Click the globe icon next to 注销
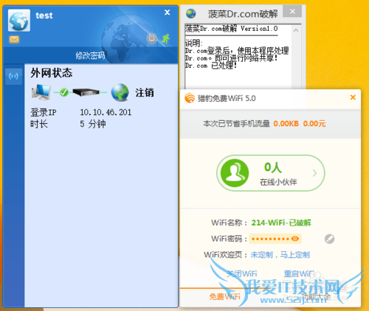Screen dimensions: 369x311 tap(120, 93)
